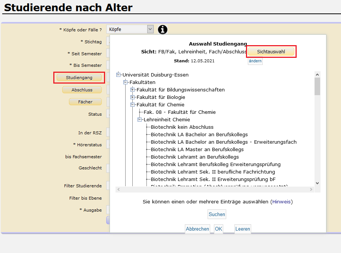Click the info icon beside Köpfe dropdown
Screen dimensions: 341x253
click(x=162, y=29)
